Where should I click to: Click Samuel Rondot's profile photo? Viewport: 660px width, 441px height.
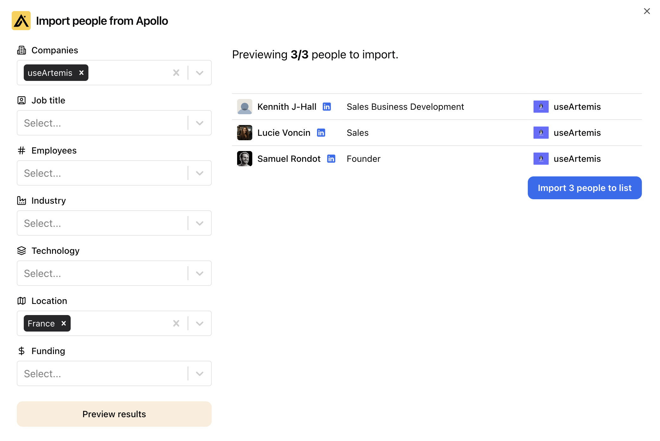click(x=245, y=159)
